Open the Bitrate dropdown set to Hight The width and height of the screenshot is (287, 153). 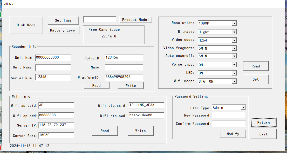(x=234, y=32)
